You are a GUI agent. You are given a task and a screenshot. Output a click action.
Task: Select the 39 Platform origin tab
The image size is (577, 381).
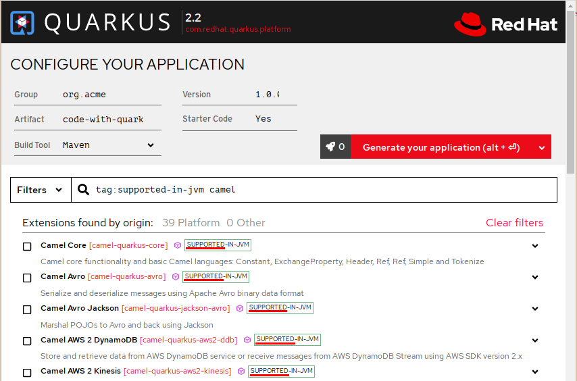point(191,223)
